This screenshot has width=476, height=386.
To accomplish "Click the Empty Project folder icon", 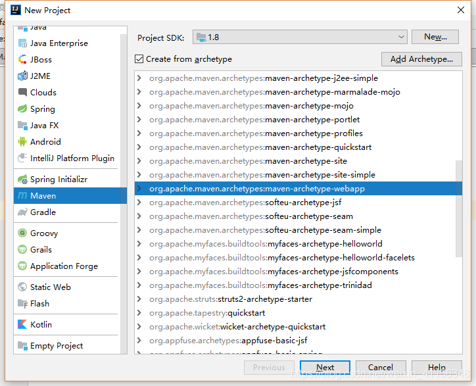I will [22, 345].
